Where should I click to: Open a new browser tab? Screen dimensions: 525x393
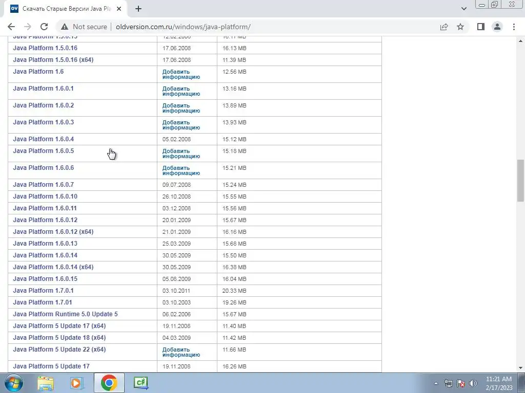[x=138, y=9]
